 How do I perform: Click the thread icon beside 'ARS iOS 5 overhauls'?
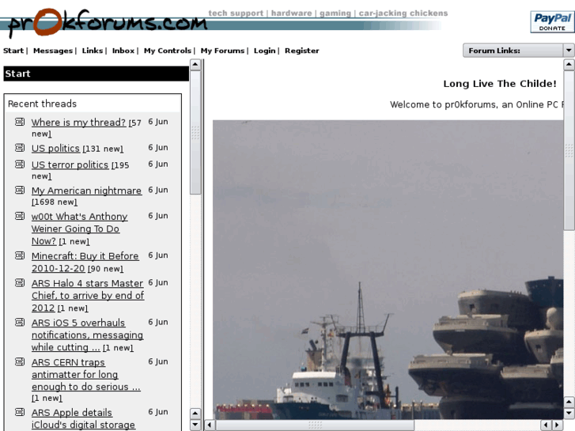point(20,322)
